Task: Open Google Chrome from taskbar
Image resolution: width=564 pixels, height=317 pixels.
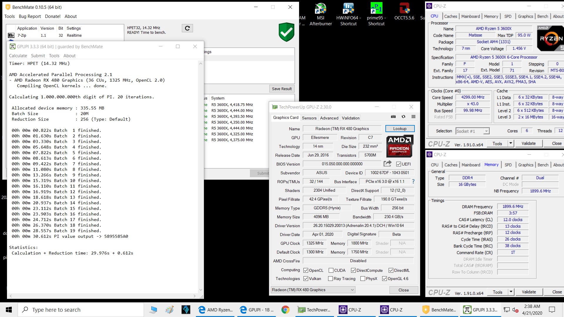Action: pyautogui.click(x=285, y=310)
